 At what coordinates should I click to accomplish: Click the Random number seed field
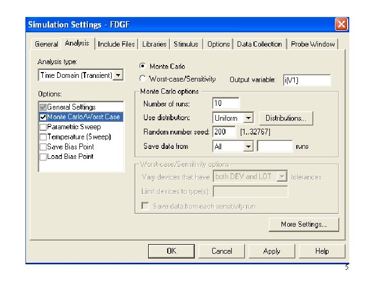[224, 132]
